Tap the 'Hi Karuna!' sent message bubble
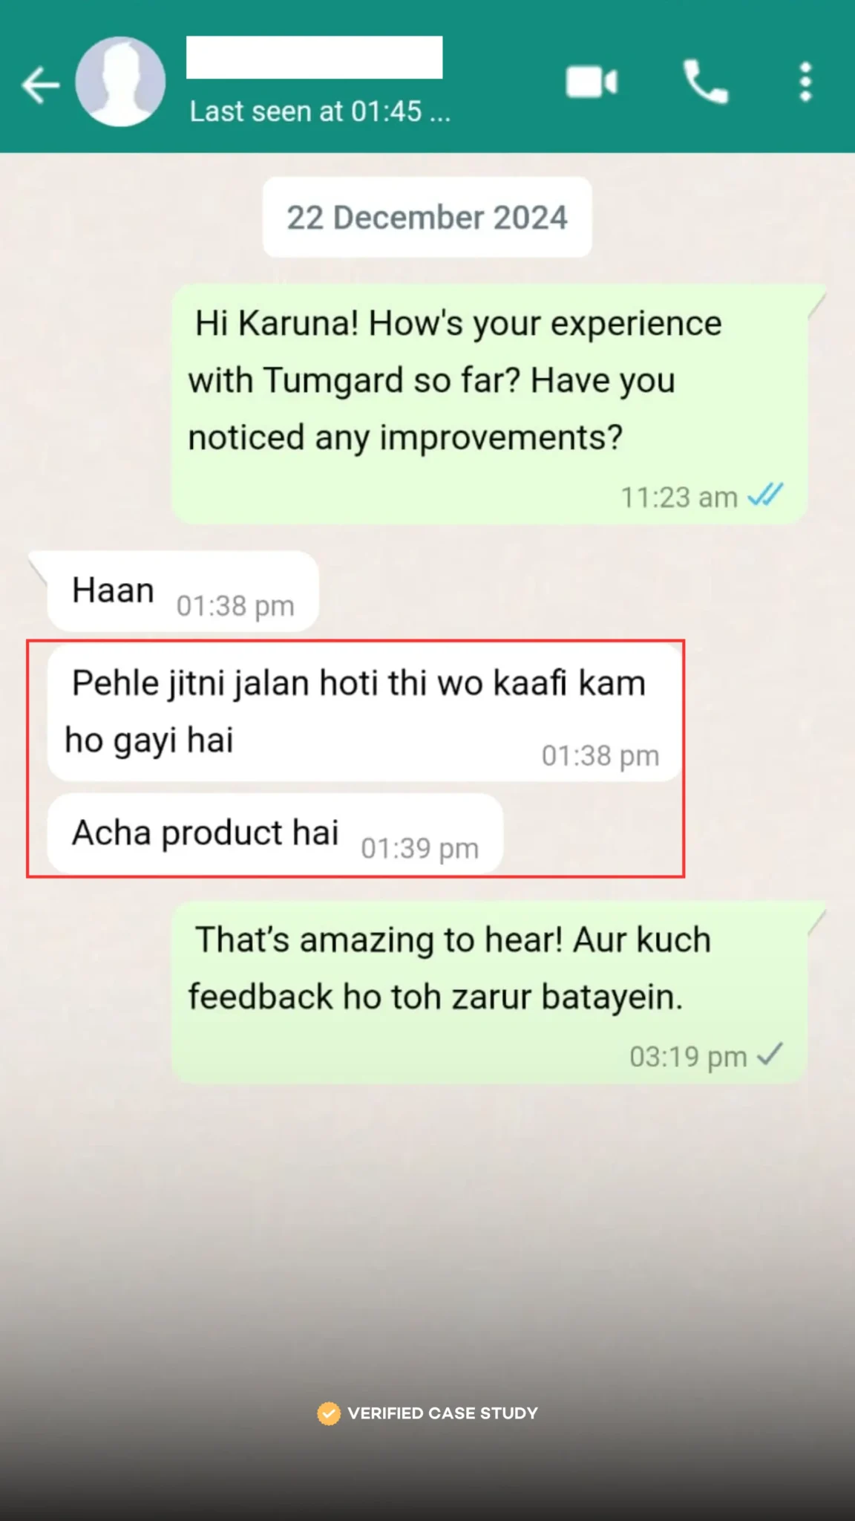 tap(490, 404)
